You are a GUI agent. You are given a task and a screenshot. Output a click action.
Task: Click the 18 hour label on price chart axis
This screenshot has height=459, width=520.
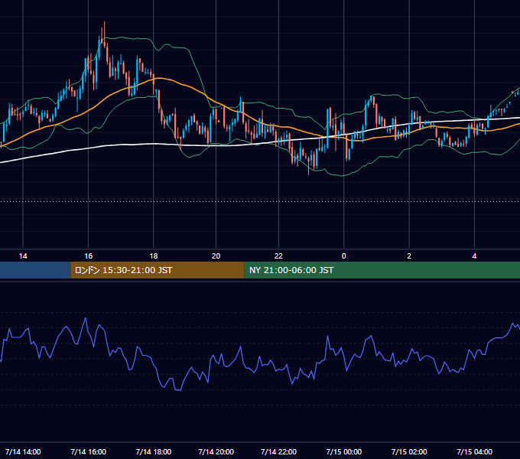click(x=154, y=256)
